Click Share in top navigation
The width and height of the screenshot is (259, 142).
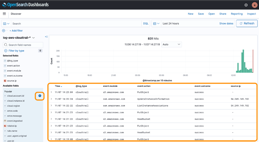point(223,14)
